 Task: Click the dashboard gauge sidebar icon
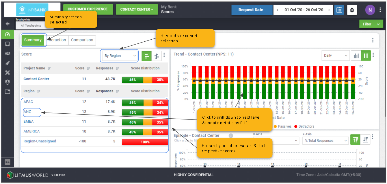(8, 35)
